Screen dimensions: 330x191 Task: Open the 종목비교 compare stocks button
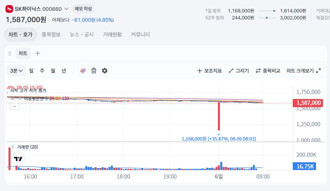click(268, 71)
